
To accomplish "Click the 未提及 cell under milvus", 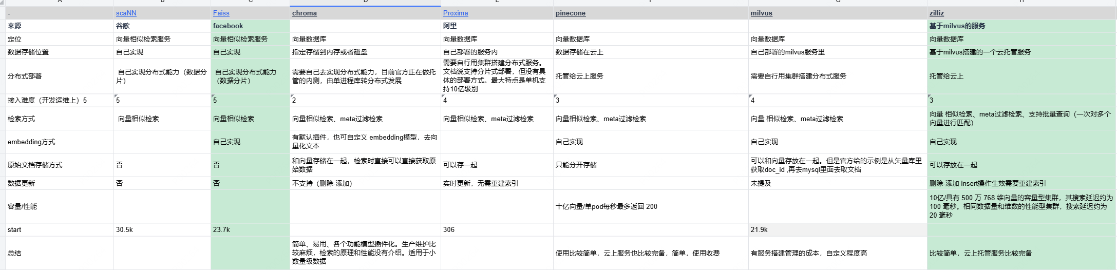I will pos(838,183).
